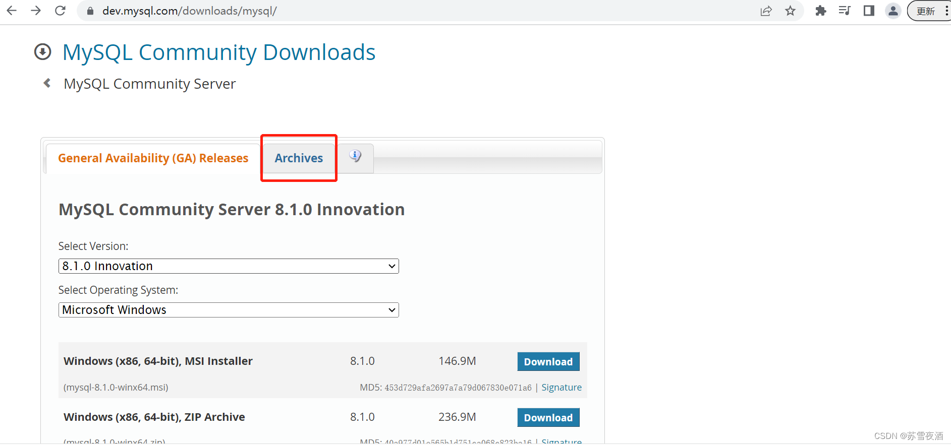Click the Select Version: label
Image resolution: width=951 pixels, height=445 pixels.
tap(93, 246)
